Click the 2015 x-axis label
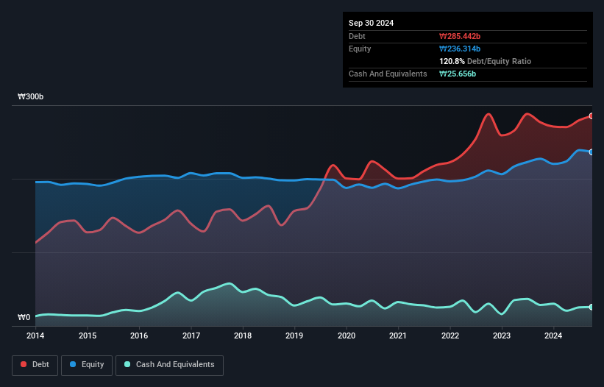 click(88, 335)
